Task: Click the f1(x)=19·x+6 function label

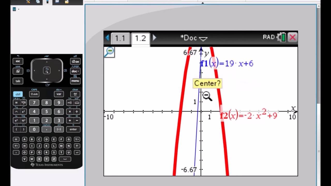Action: [227, 64]
